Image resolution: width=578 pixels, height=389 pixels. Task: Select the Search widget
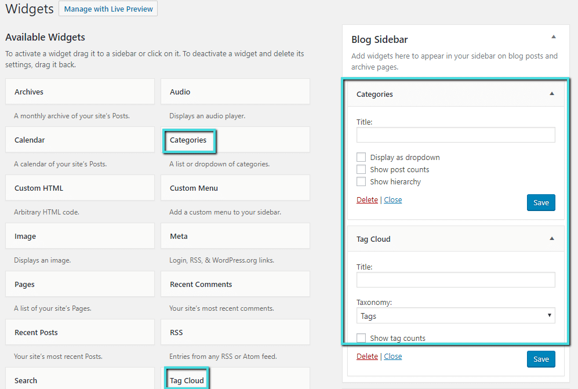tap(79, 380)
